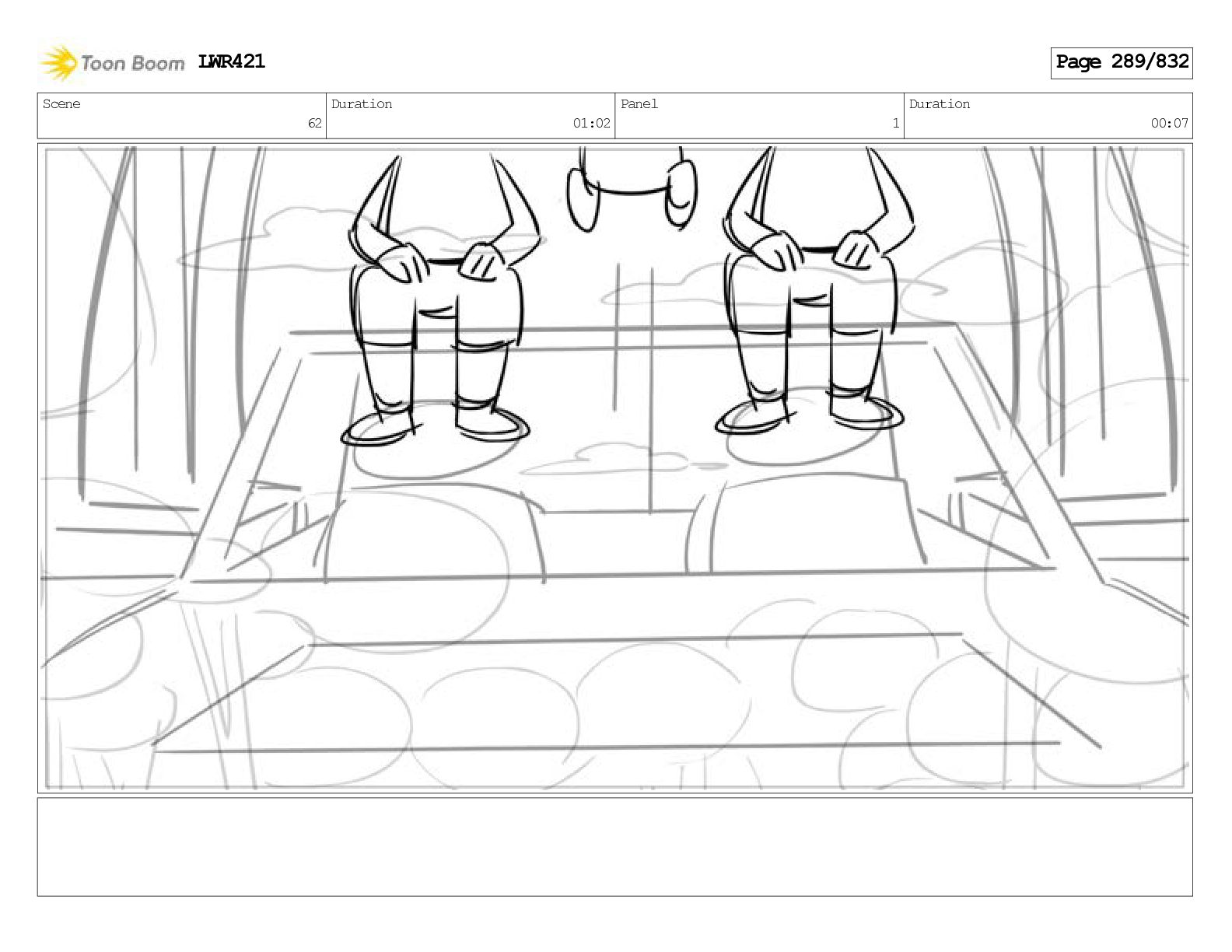Click the Toon Boom wordmark text
This screenshot has width=1232, height=952.
click(x=132, y=63)
